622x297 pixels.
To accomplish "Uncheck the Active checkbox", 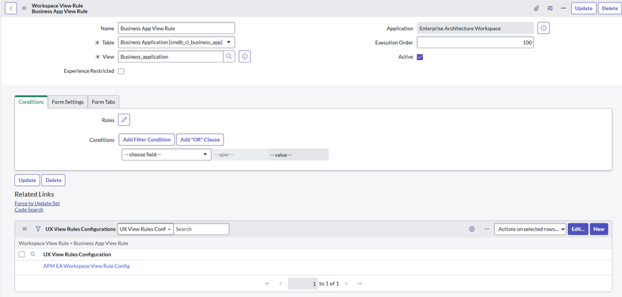I will click(x=420, y=57).
